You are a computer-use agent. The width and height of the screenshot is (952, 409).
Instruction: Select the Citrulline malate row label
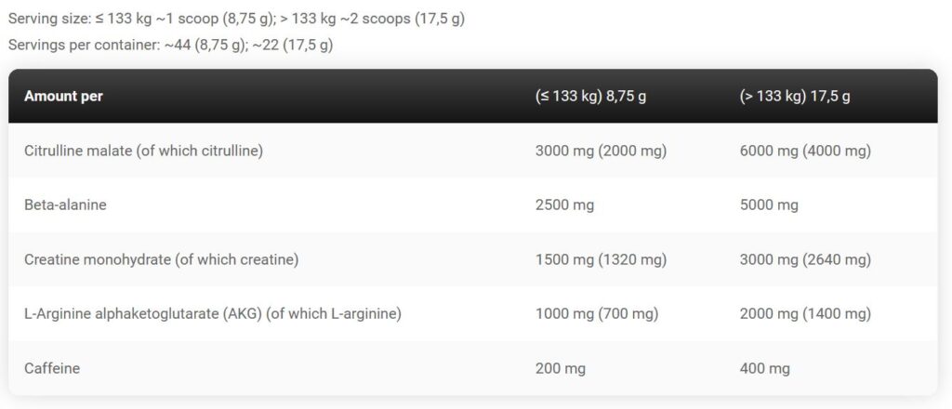point(143,150)
